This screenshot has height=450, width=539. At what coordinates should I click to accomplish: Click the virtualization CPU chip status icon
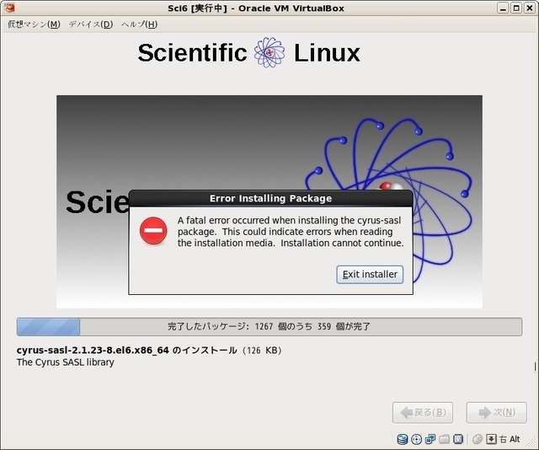pyautogui.click(x=458, y=439)
